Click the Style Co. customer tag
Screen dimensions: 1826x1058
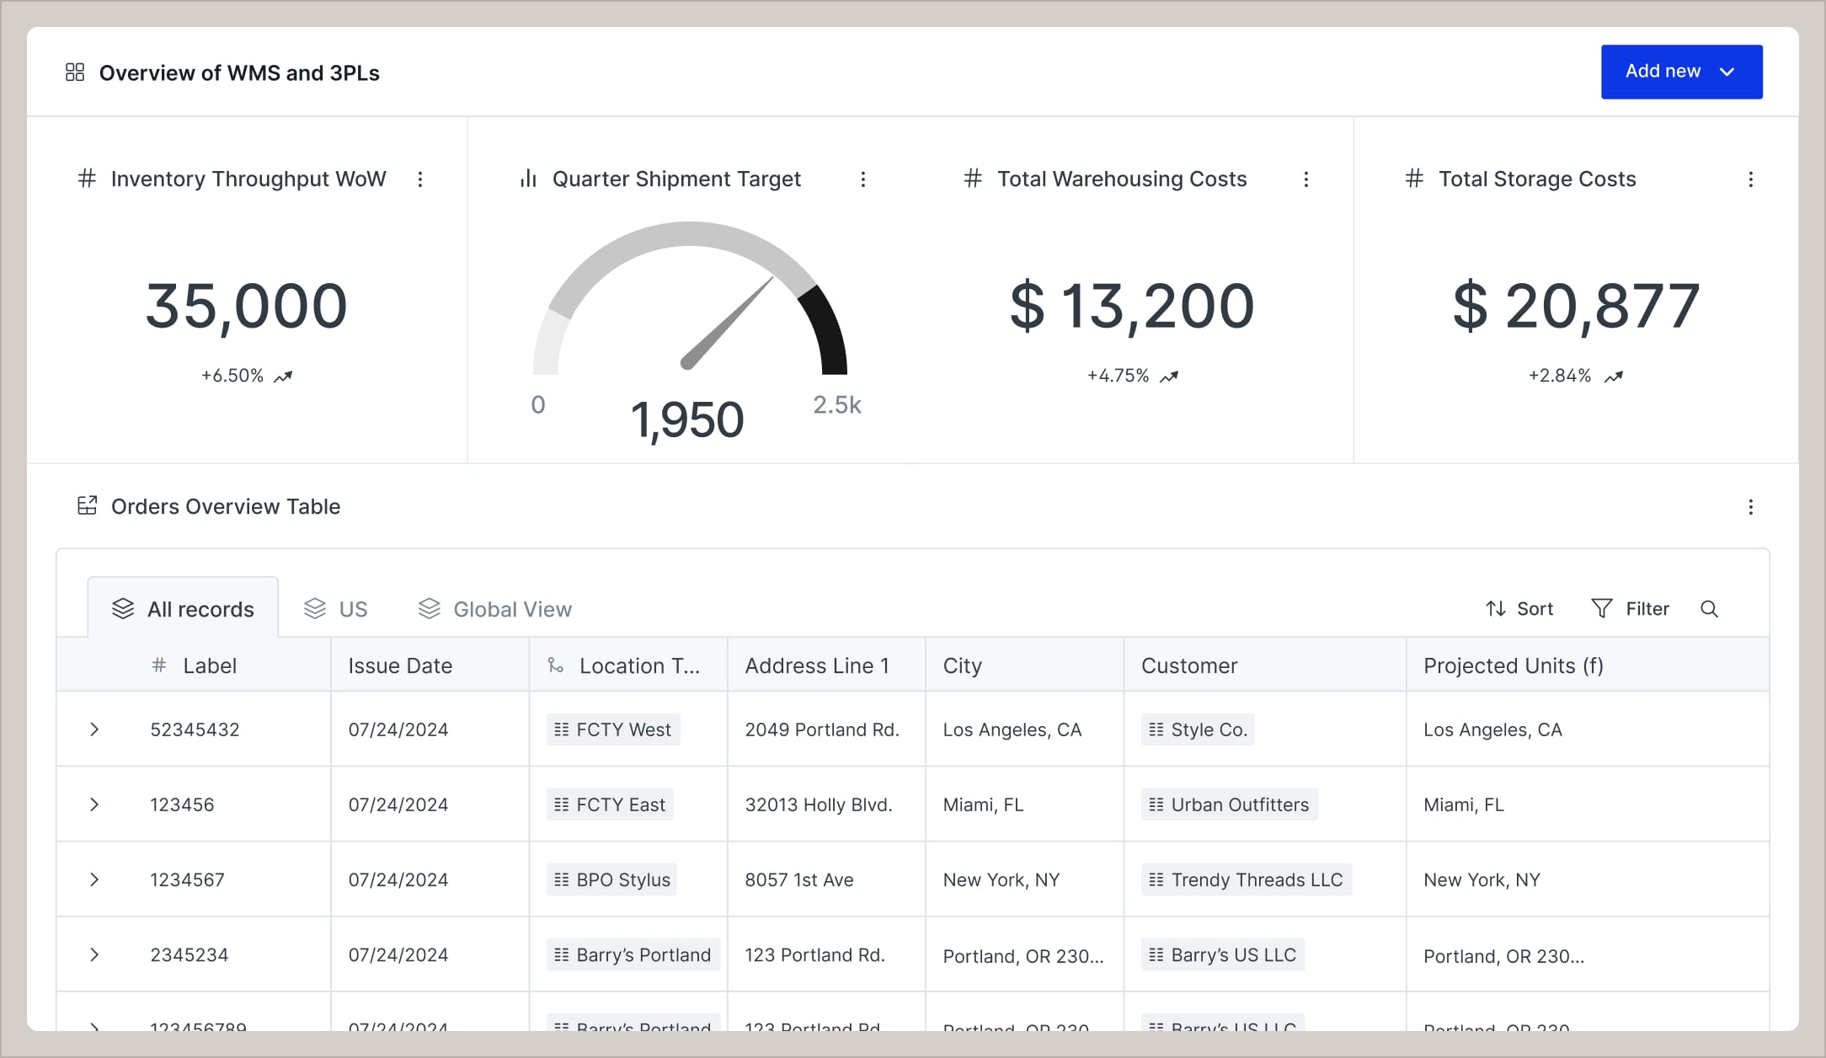click(x=1197, y=729)
